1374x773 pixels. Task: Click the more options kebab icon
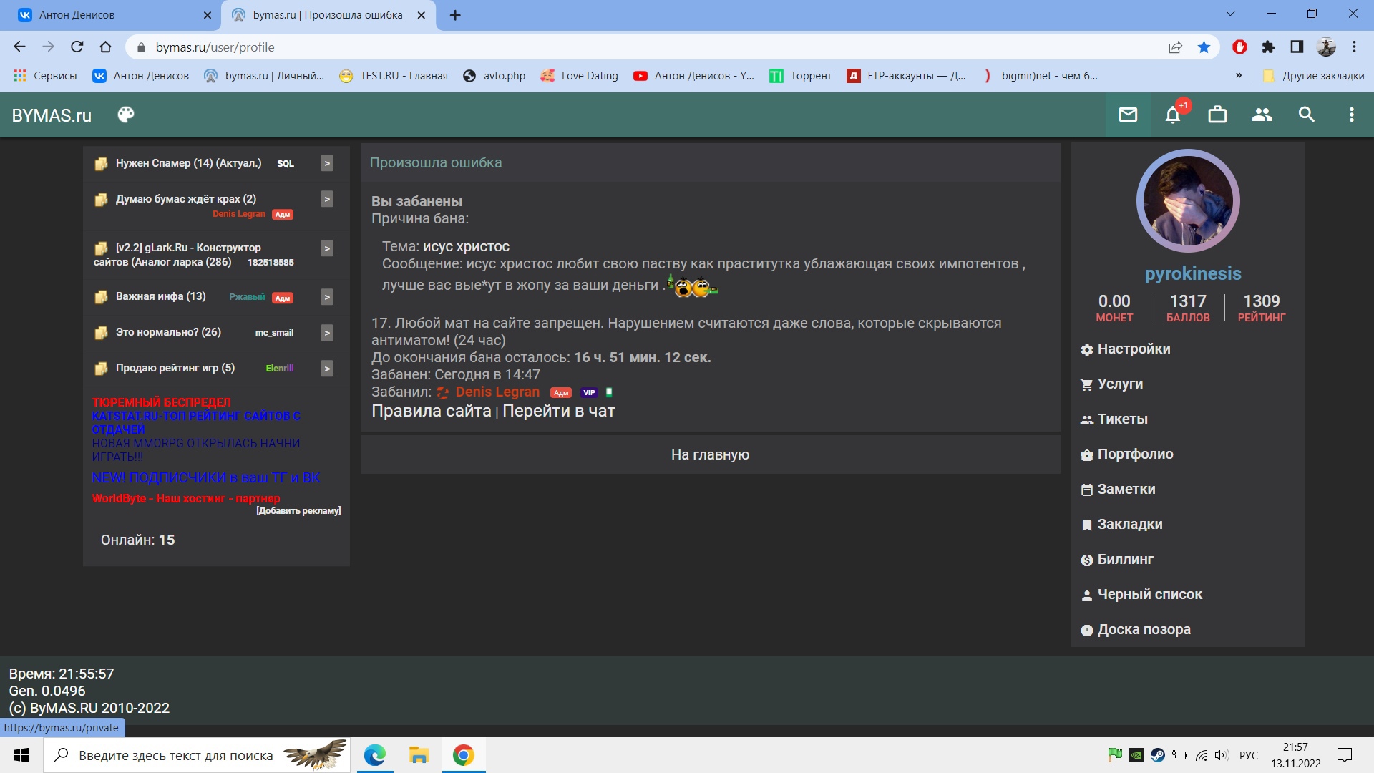(x=1351, y=115)
